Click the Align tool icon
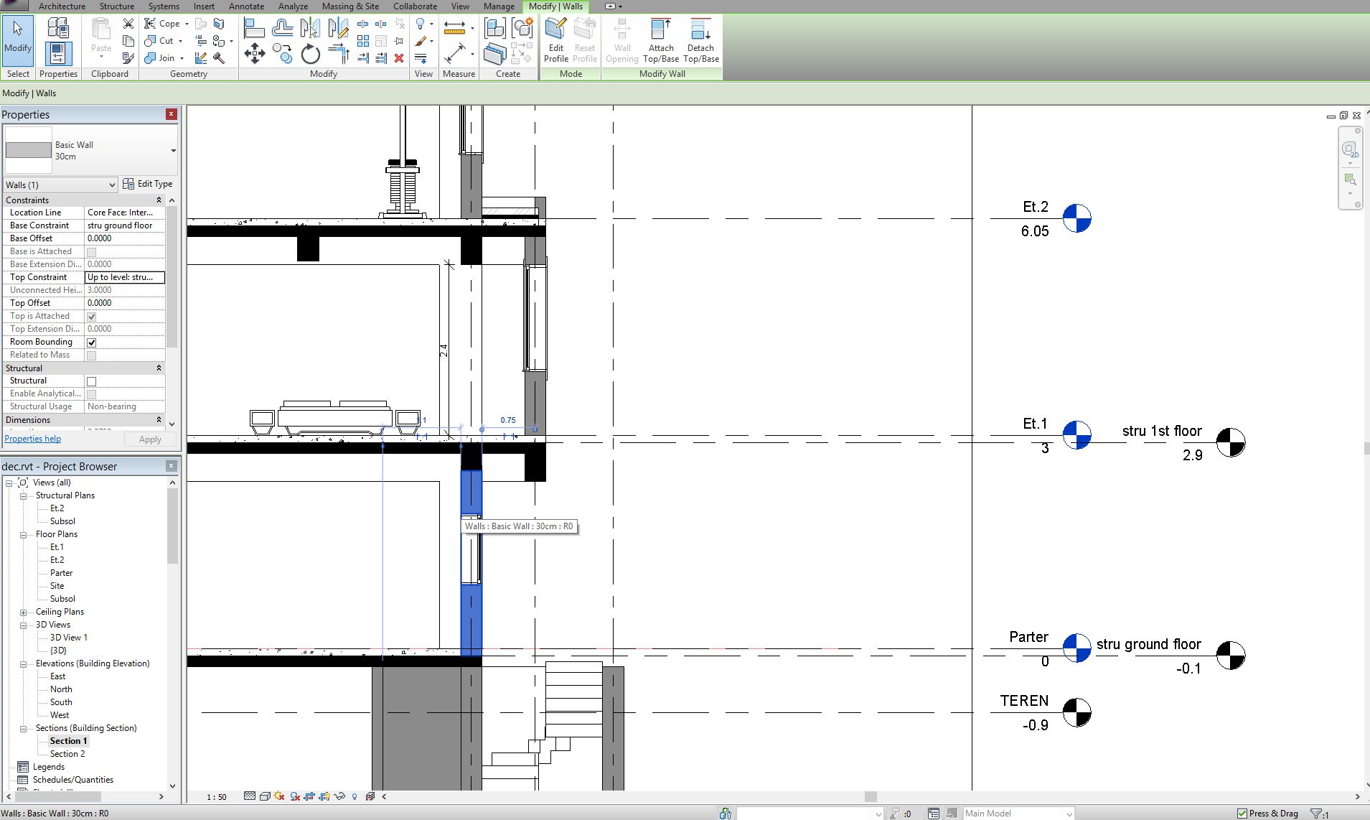 [254, 29]
